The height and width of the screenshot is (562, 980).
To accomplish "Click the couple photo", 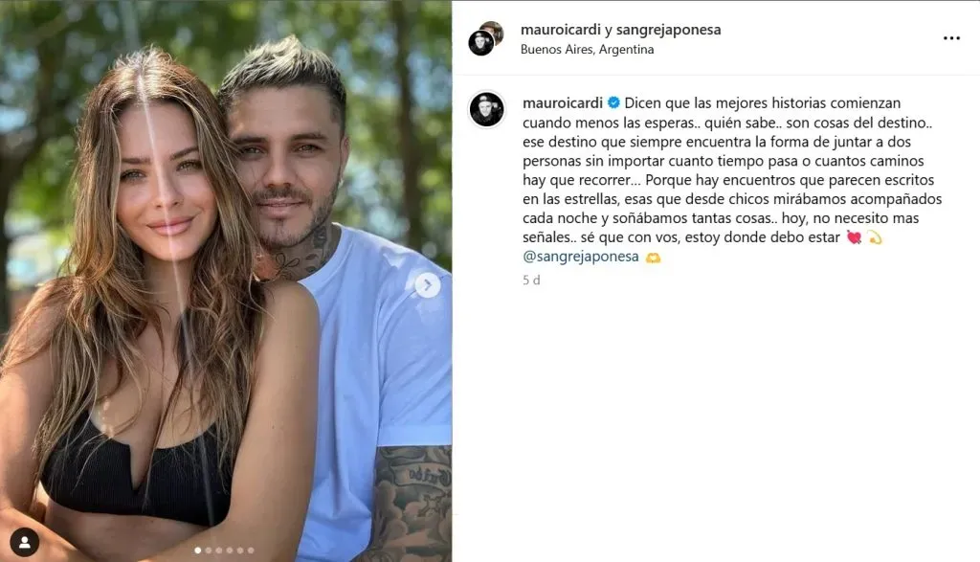I will click(226, 281).
